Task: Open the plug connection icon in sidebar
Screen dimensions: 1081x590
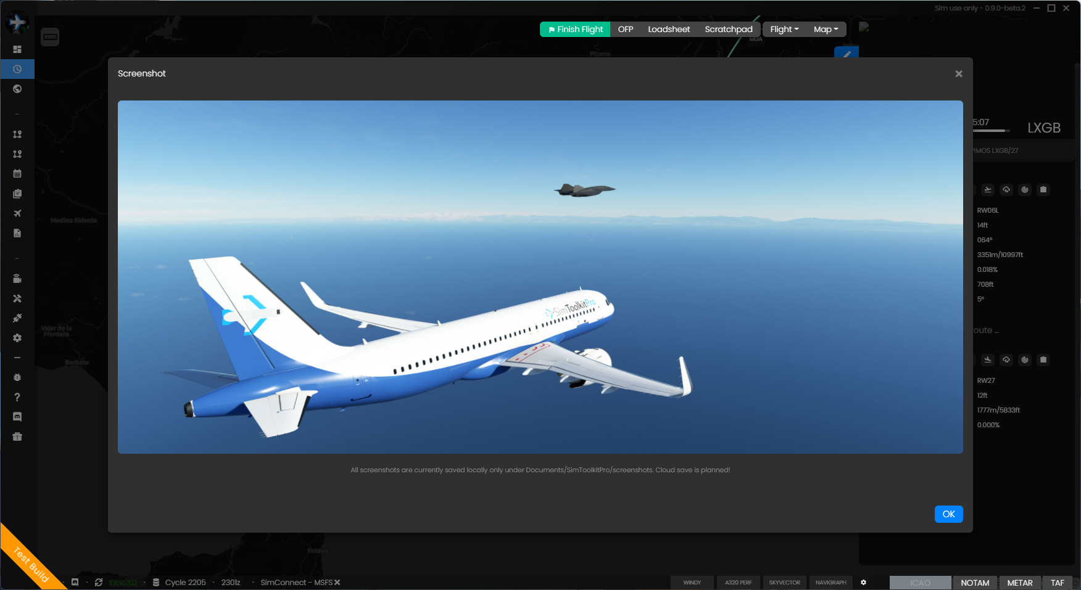Action: pyautogui.click(x=17, y=318)
